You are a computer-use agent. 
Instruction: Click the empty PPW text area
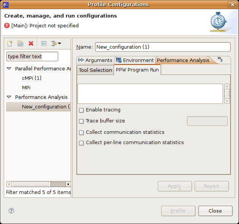click(150, 94)
